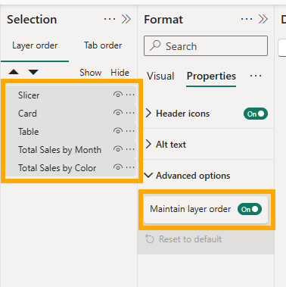Screen dimensions: 286x287
Task: Collapse the Advanced options section
Action: [149, 175]
